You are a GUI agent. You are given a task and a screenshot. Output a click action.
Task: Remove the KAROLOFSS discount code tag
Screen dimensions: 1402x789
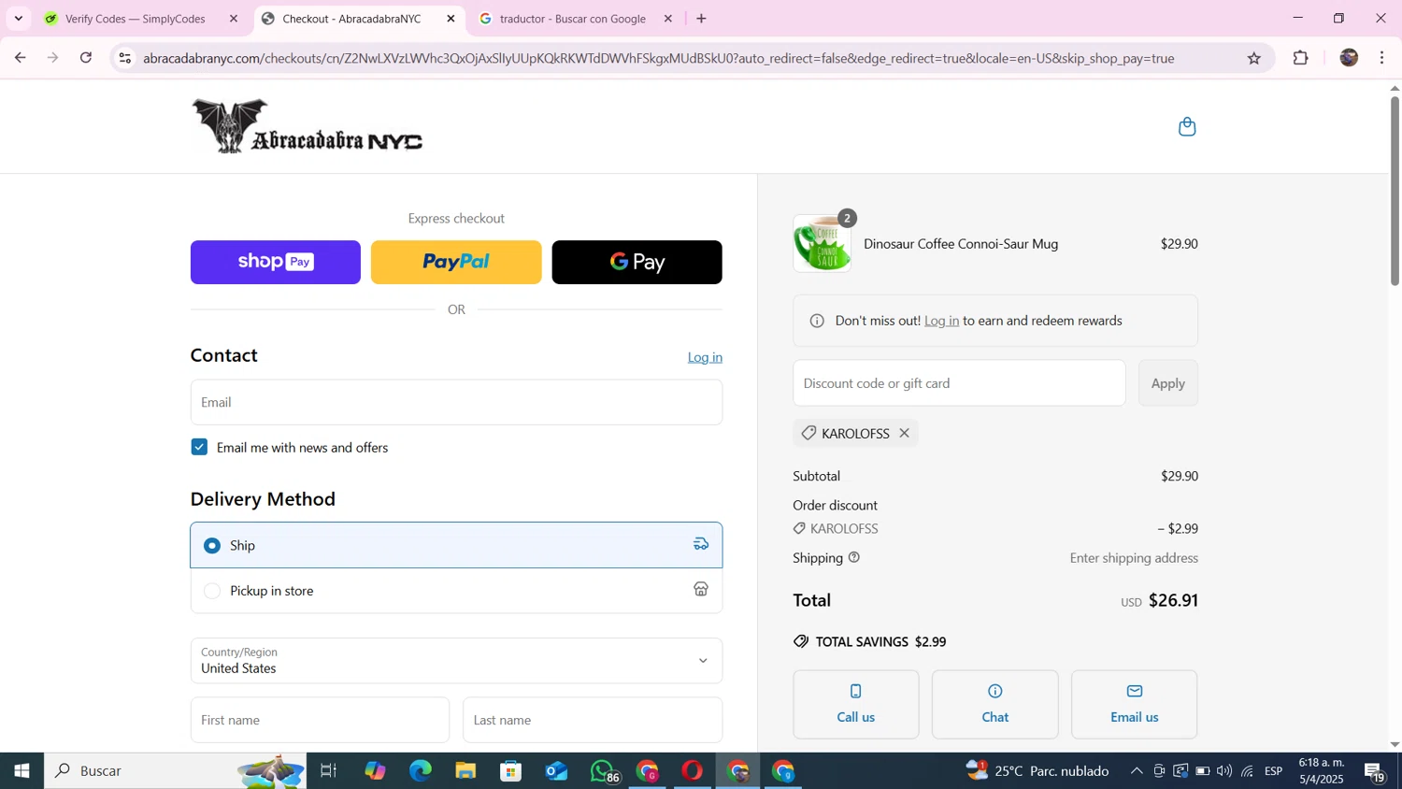point(904,433)
